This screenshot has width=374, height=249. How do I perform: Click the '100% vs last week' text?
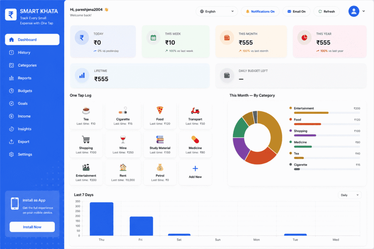click(181, 51)
